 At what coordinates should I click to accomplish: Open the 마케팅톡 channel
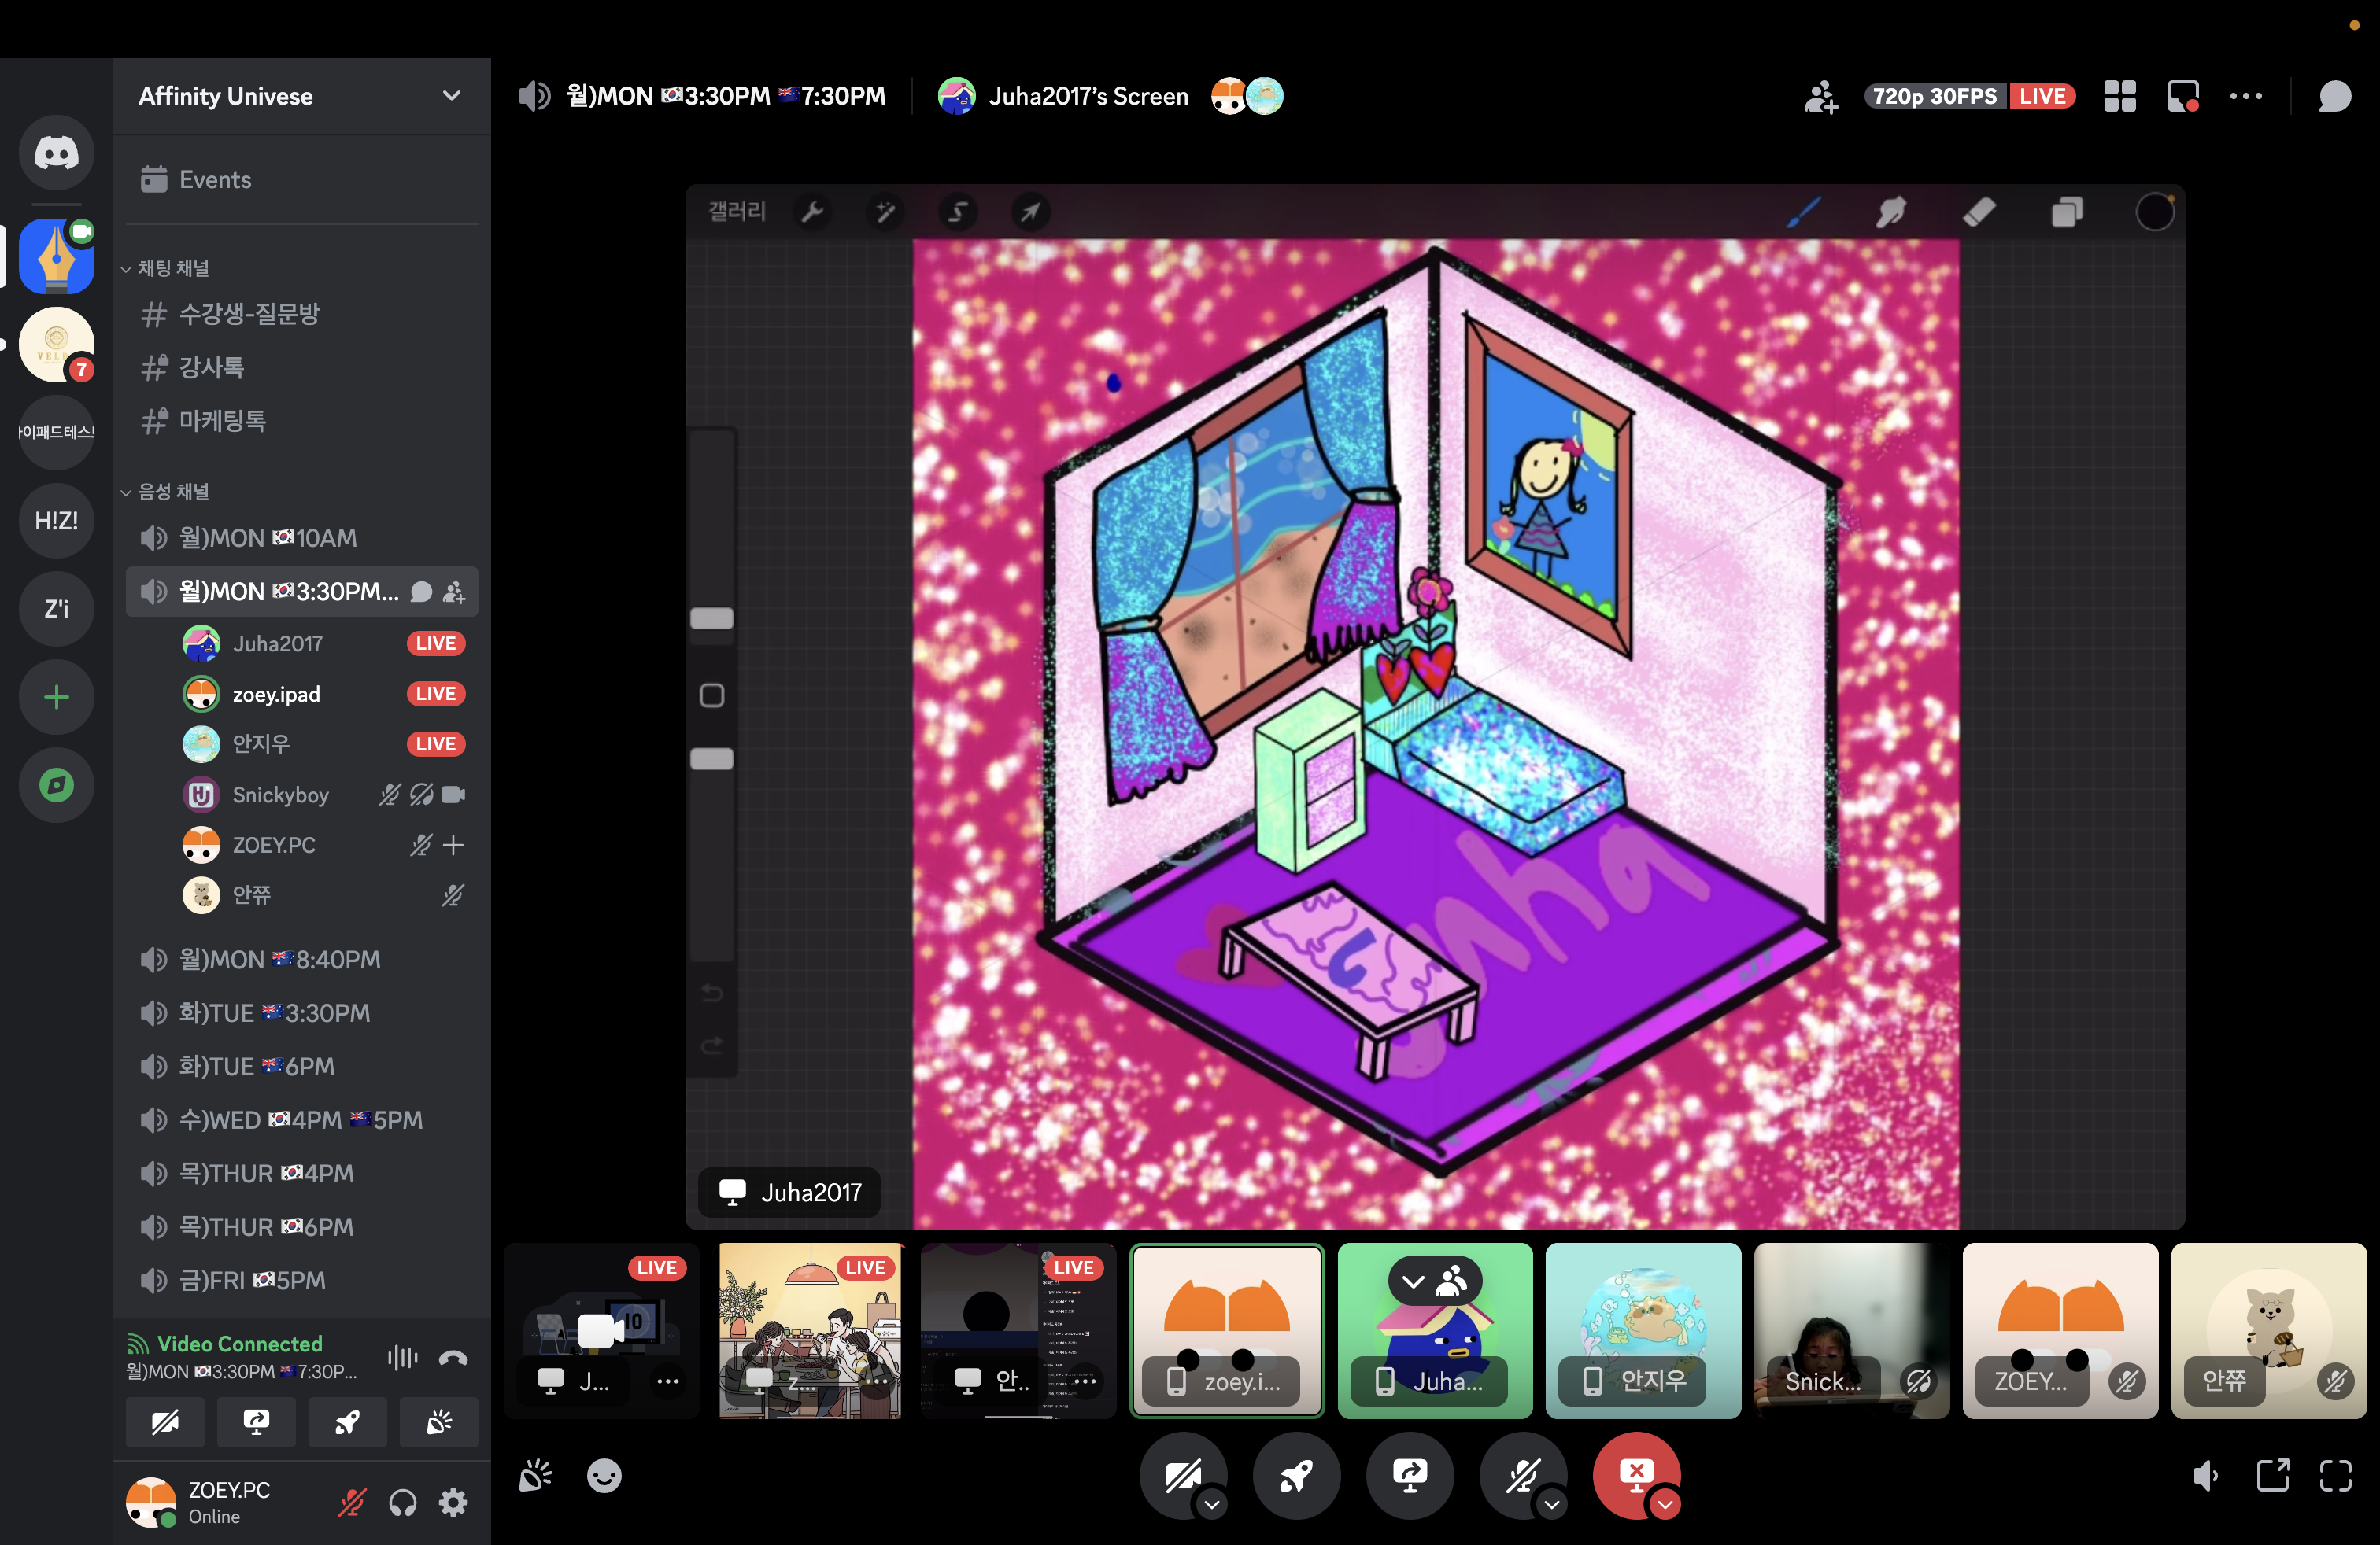point(302,421)
